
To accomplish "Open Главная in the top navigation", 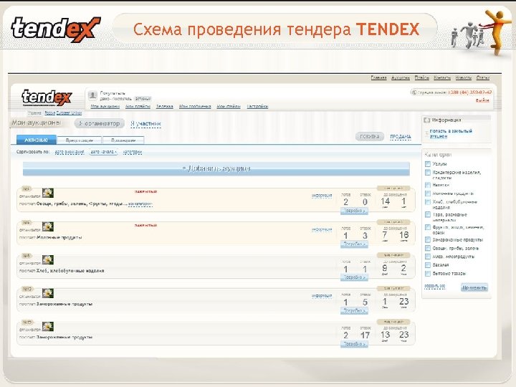I will (379, 77).
